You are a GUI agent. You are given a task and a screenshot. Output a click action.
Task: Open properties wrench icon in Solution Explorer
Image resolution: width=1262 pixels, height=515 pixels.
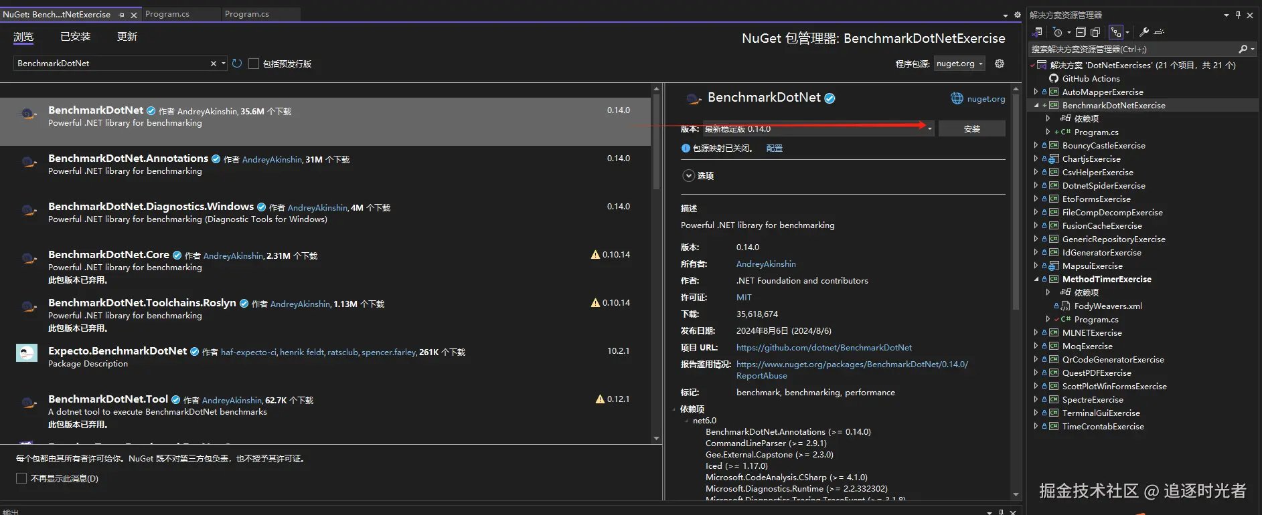[1144, 32]
